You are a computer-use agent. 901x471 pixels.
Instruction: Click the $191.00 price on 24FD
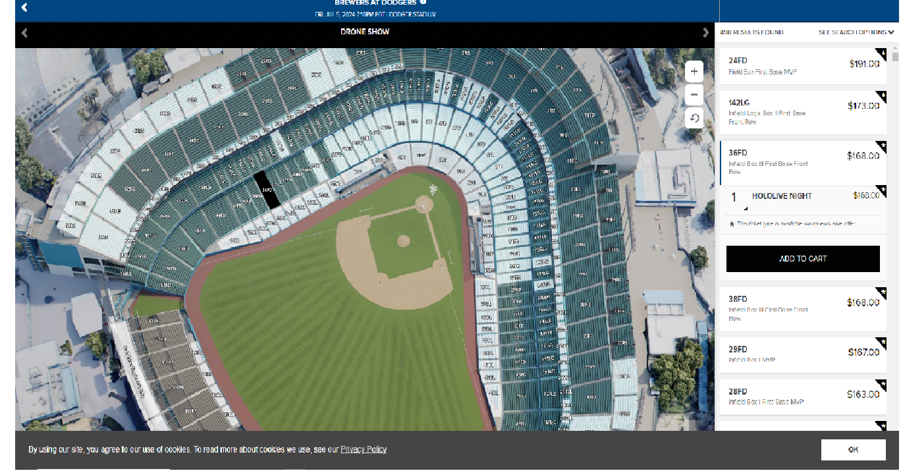pos(864,64)
